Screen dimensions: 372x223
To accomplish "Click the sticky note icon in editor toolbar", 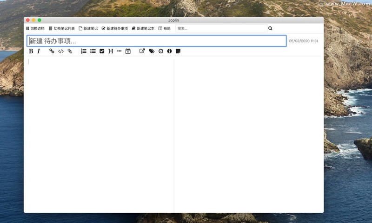I will [x=178, y=51].
